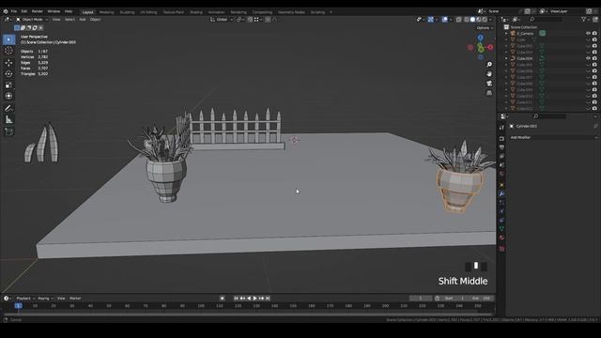
Task: Enable material preview shading
Action: [479, 19]
